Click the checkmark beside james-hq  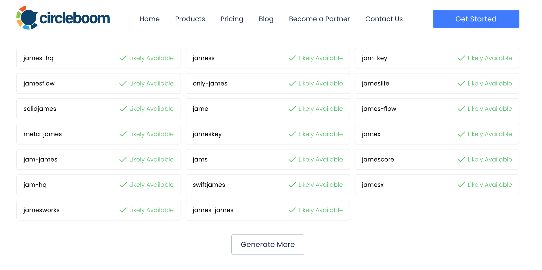click(x=122, y=58)
